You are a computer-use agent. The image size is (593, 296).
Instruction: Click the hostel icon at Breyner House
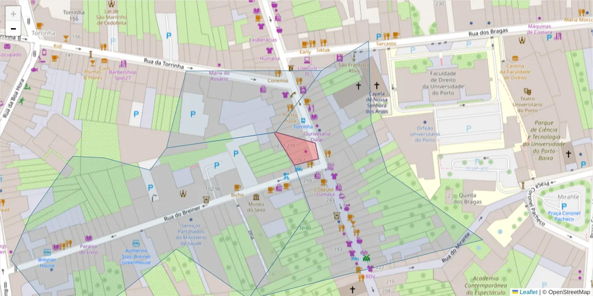(x=47, y=252)
